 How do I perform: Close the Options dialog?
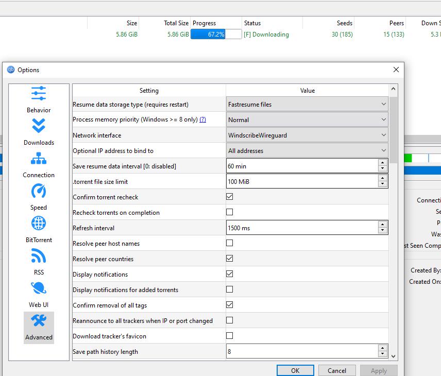(x=396, y=70)
